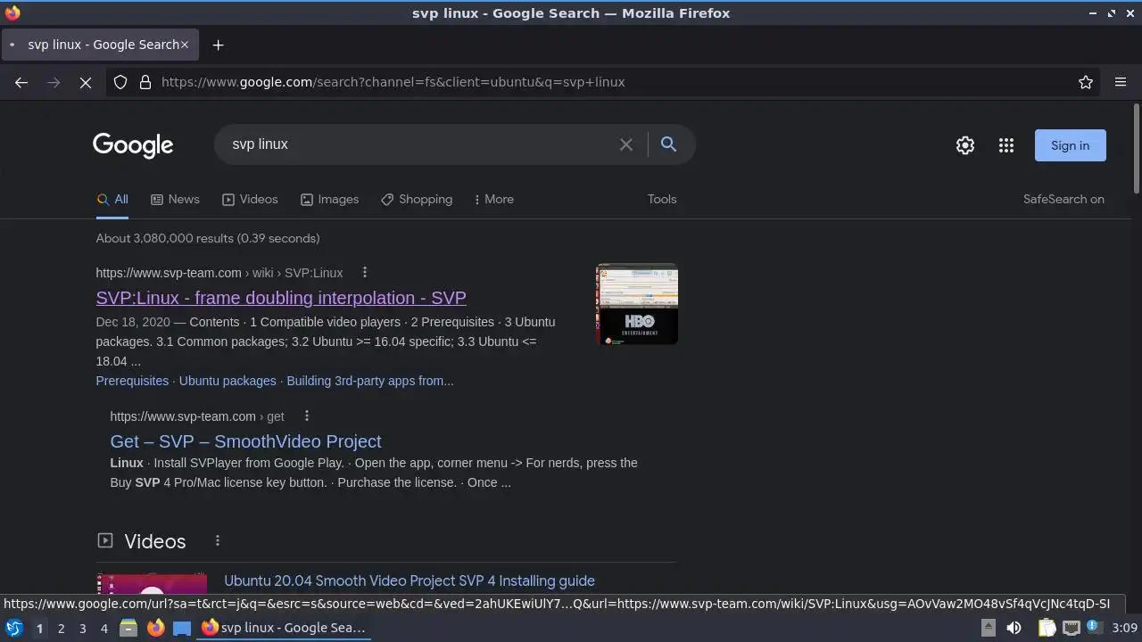Open Get – SVP – SmoothVideo Project link
Image resolution: width=1142 pixels, height=642 pixels.
click(245, 441)
